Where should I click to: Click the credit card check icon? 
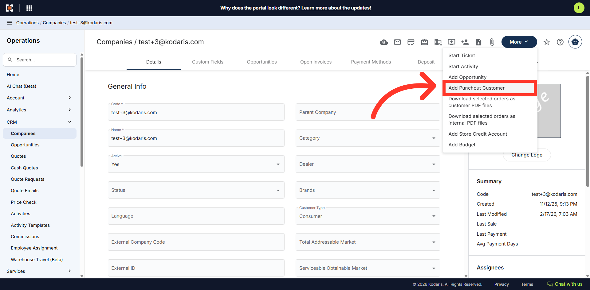(x=411, y=42)
